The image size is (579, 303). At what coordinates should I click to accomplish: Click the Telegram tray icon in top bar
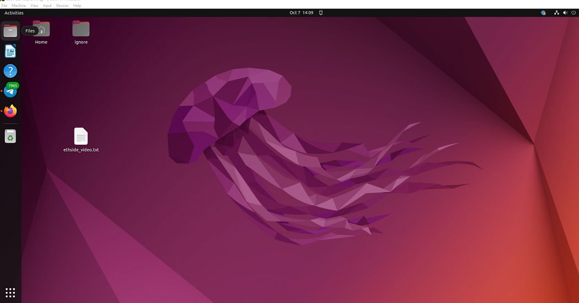[x=543, y=13]
